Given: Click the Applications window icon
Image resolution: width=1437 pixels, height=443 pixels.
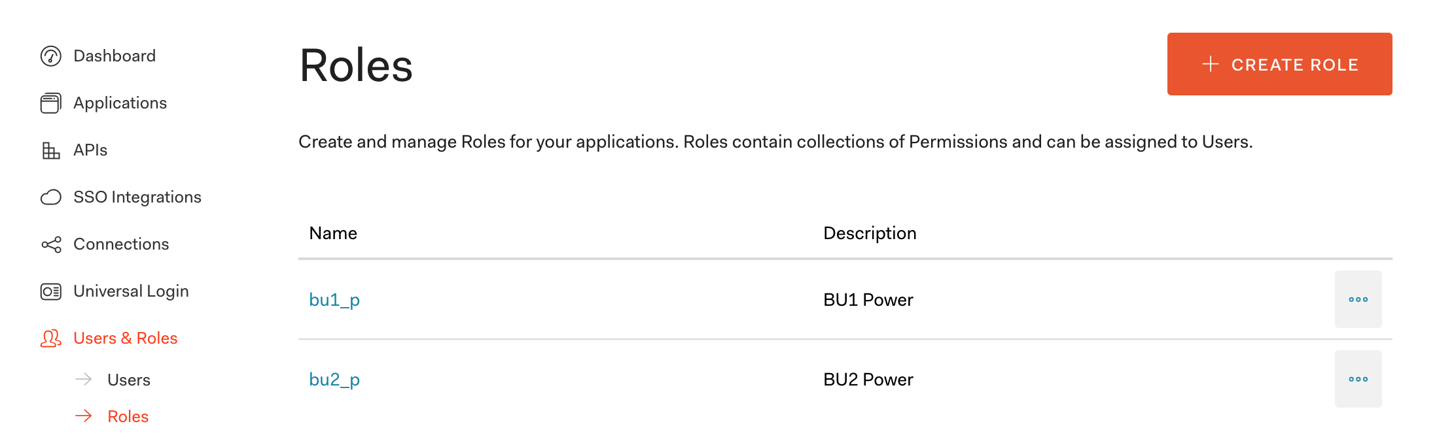Looking at the screenshot, I should (x=51, y=103).
